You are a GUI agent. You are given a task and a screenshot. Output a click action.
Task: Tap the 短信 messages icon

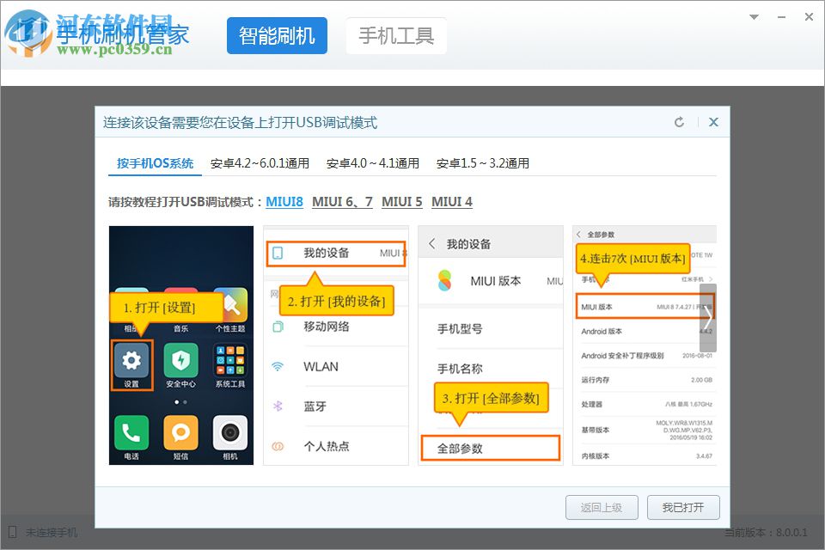pos(180,434)
